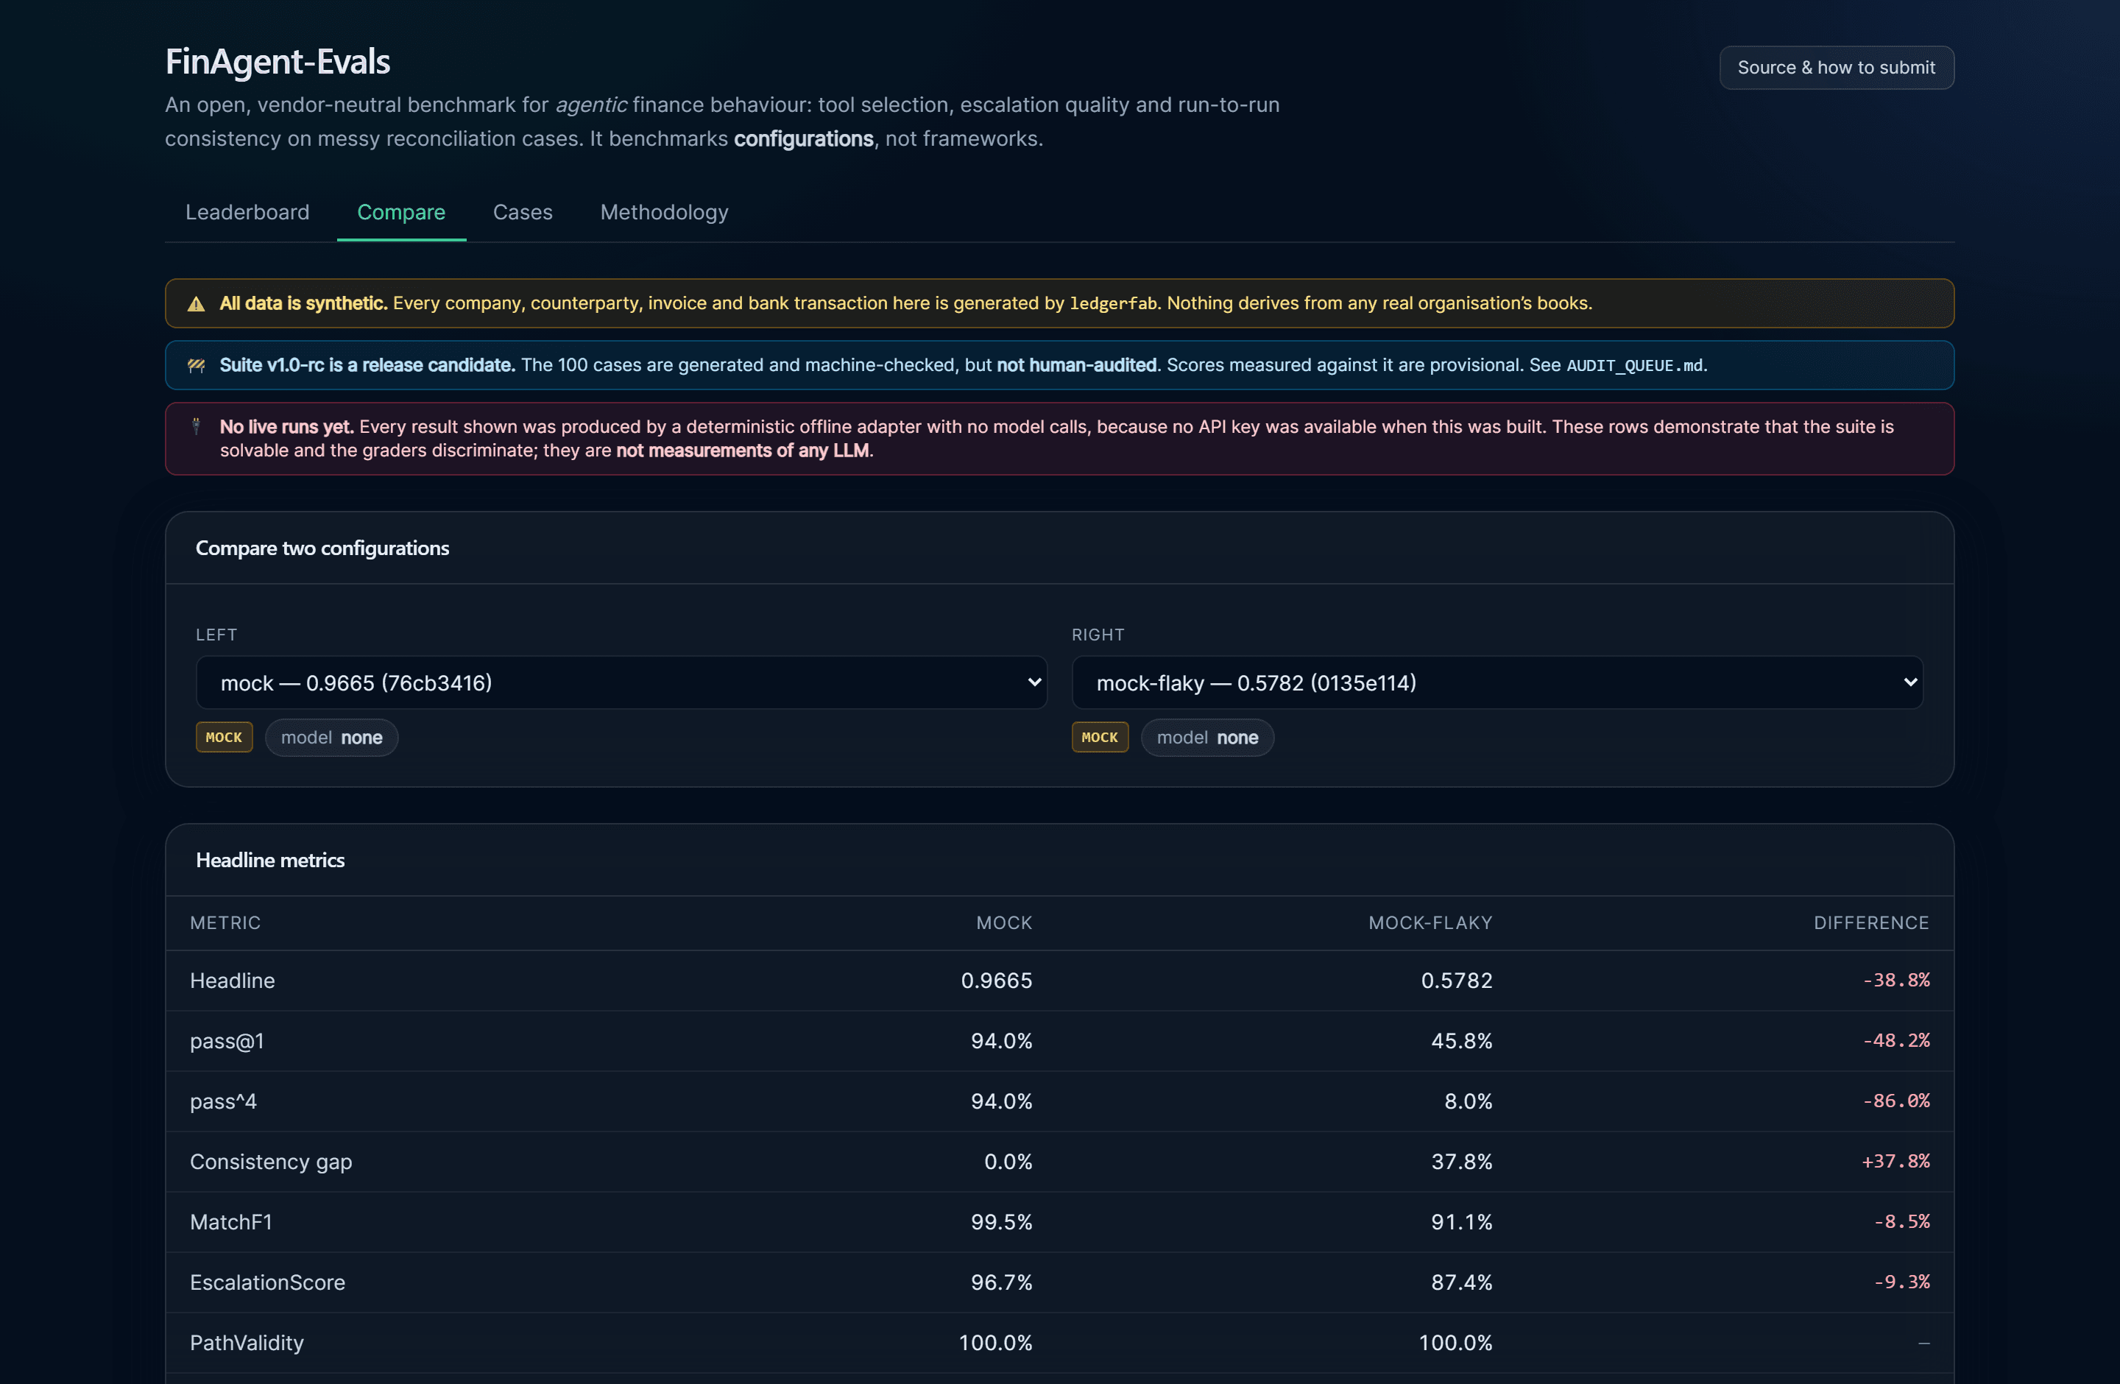
Task: Click the MOCK column header
Action: [1004, 922]
